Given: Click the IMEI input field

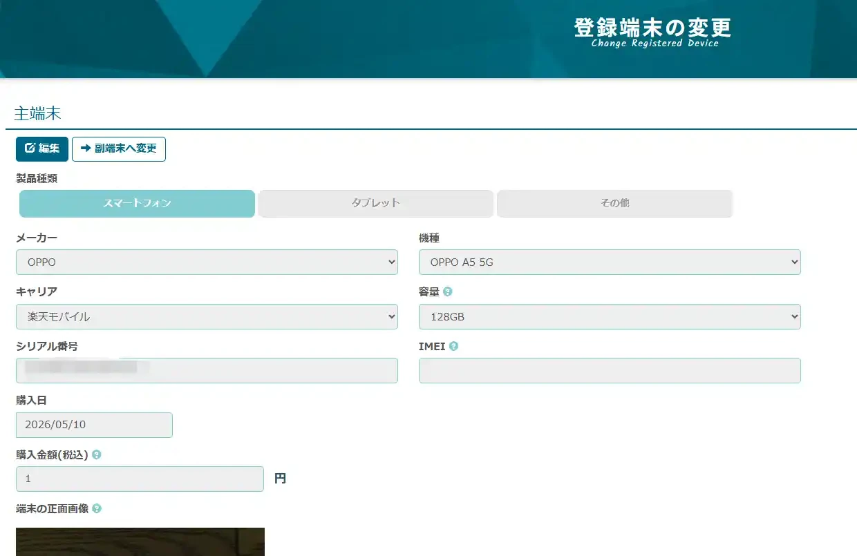Looking at the screenshot, I should point(610,371).
